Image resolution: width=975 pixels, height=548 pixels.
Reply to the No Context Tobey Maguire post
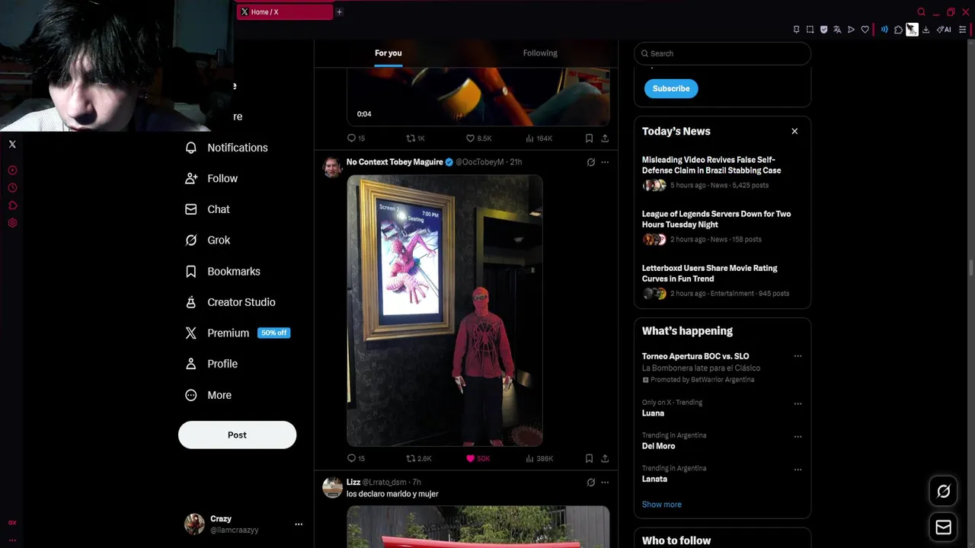[356, 458]
